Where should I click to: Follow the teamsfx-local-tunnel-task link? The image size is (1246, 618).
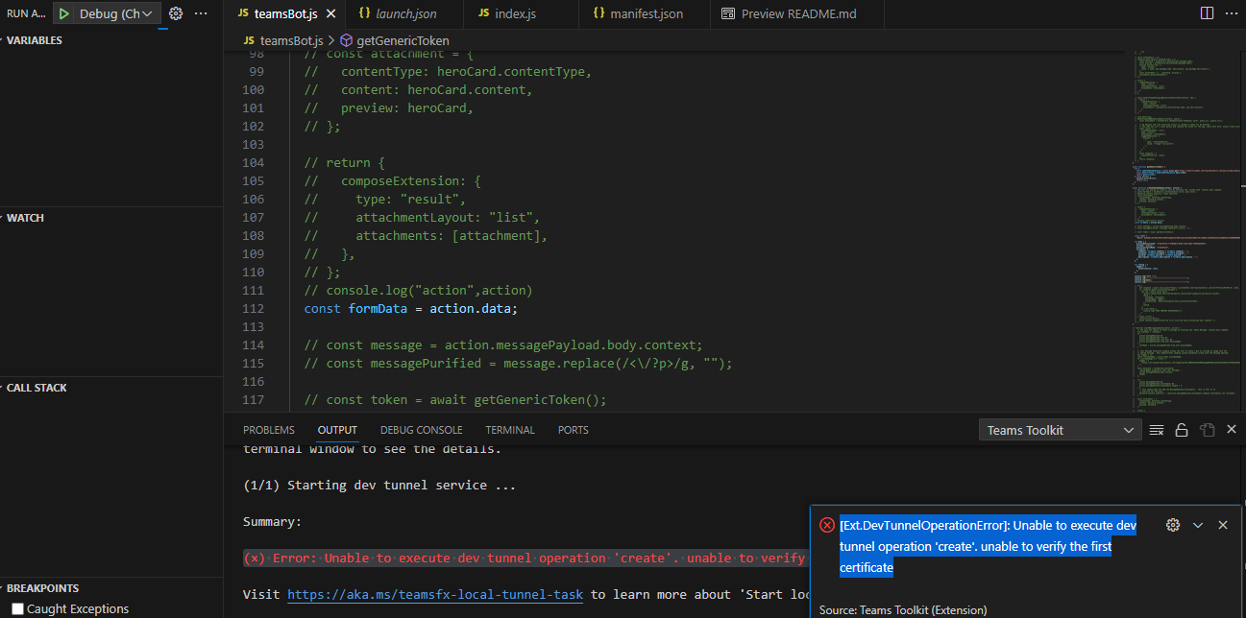[434, 594]
